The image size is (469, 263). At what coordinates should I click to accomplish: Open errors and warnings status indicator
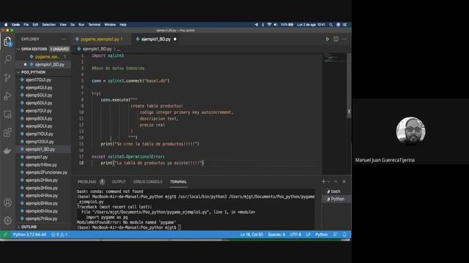pos(59,235)
